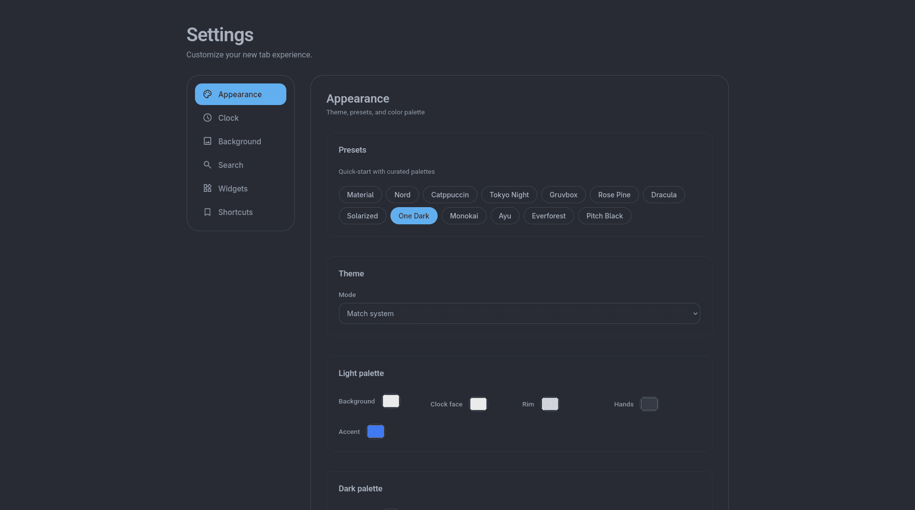Choose the Tokyo Night preset
This screenshot has height=510, width=915.
coord(509,195)
